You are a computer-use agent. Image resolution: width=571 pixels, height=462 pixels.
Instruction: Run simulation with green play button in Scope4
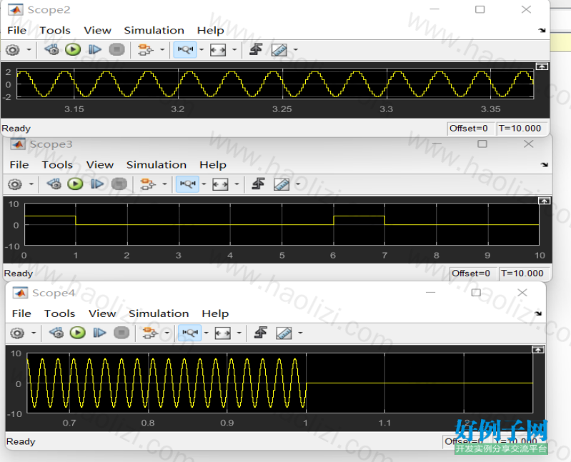78,333
